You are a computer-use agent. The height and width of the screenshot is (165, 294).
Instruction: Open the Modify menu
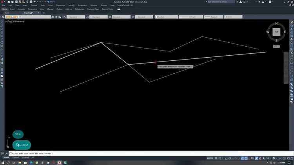pyautogui.click(x=71, y=5)
